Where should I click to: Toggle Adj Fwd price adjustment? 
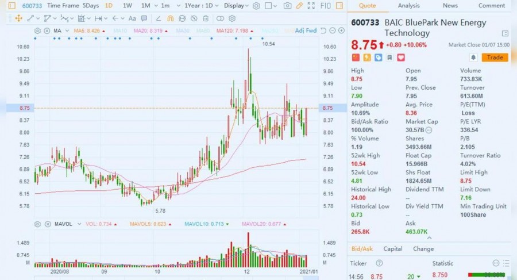tap(306, 30)
